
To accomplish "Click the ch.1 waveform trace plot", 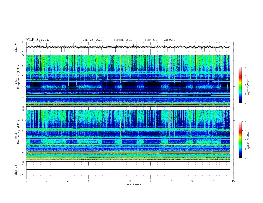I will click(128, 47).
